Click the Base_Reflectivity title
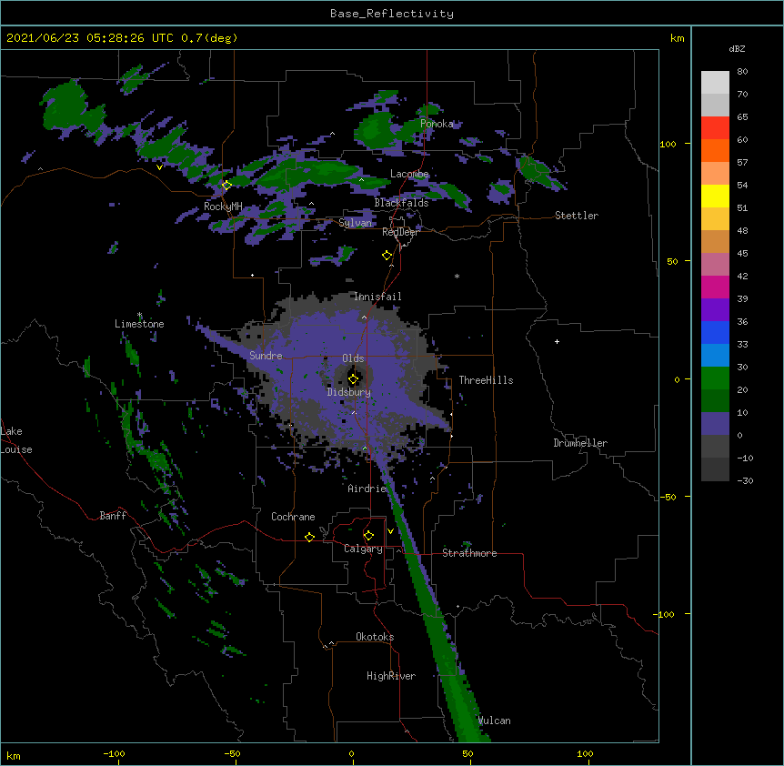784x766 pixels. tap(392, 14)
